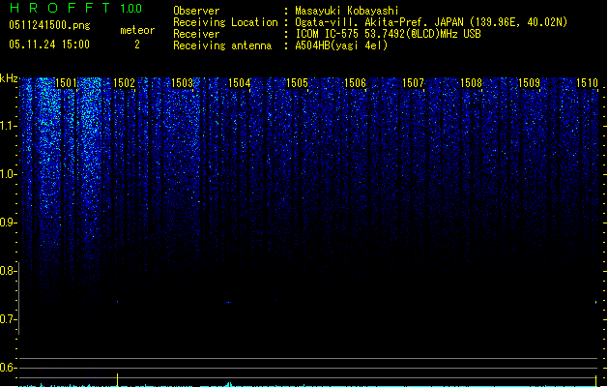
Task: Click the HROFFT title text
Action: [60, 8]
